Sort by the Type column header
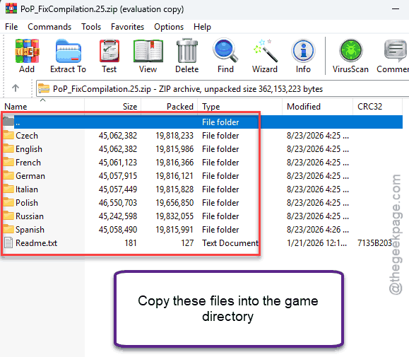409x357 pixels. point(239,107)
